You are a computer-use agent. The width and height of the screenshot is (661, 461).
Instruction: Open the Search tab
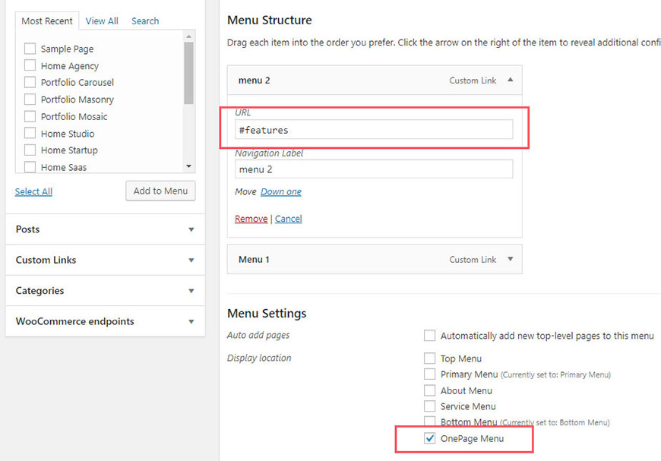point(145,21)
